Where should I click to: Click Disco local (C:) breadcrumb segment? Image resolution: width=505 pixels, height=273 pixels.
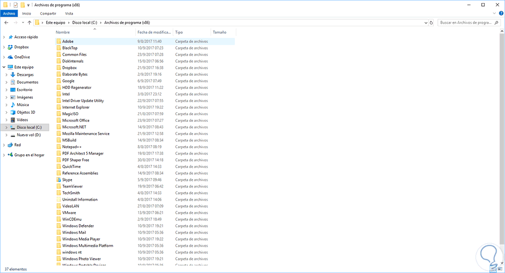[x=85, y=23]
